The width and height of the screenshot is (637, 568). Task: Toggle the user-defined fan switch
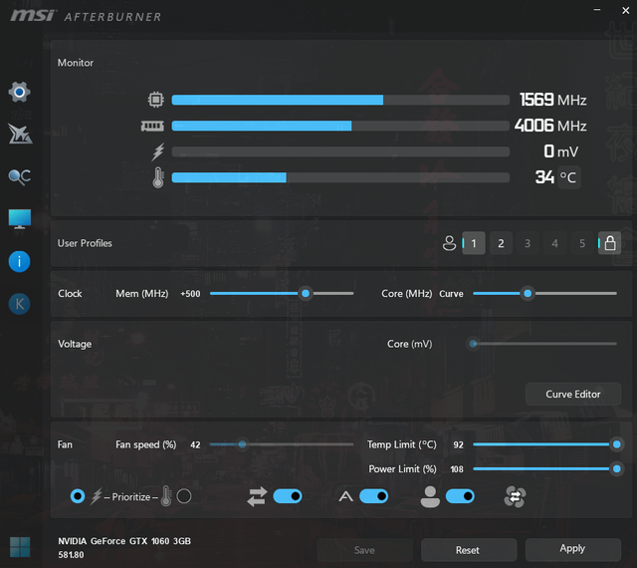[x=460, y=496]
